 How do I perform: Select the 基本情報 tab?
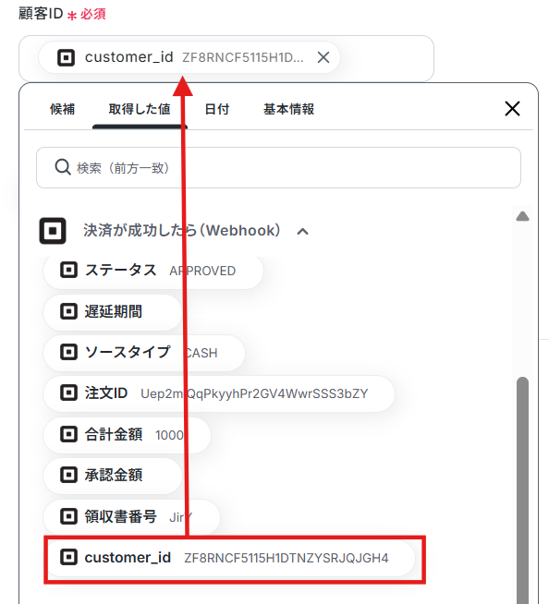pyautogui.click(x=288, y=109)
